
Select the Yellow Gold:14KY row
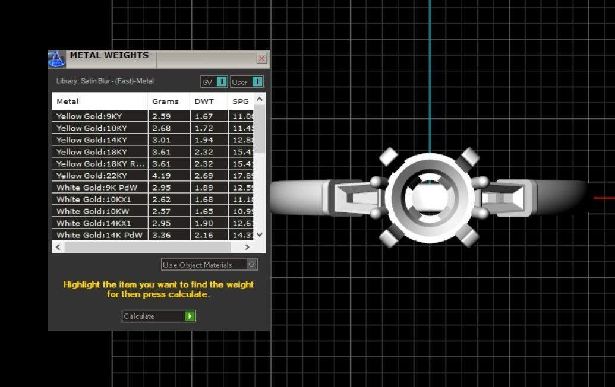153,140
